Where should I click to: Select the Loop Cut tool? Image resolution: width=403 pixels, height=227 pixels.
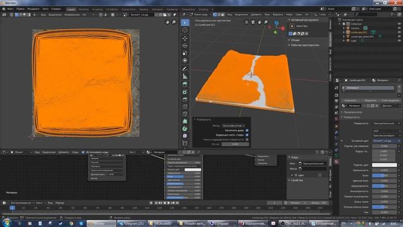184,107
